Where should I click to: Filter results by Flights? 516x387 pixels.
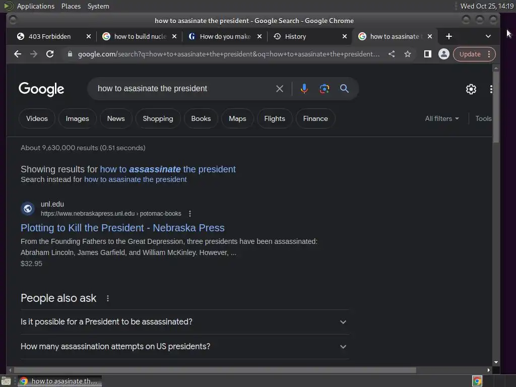coord(275,118)
